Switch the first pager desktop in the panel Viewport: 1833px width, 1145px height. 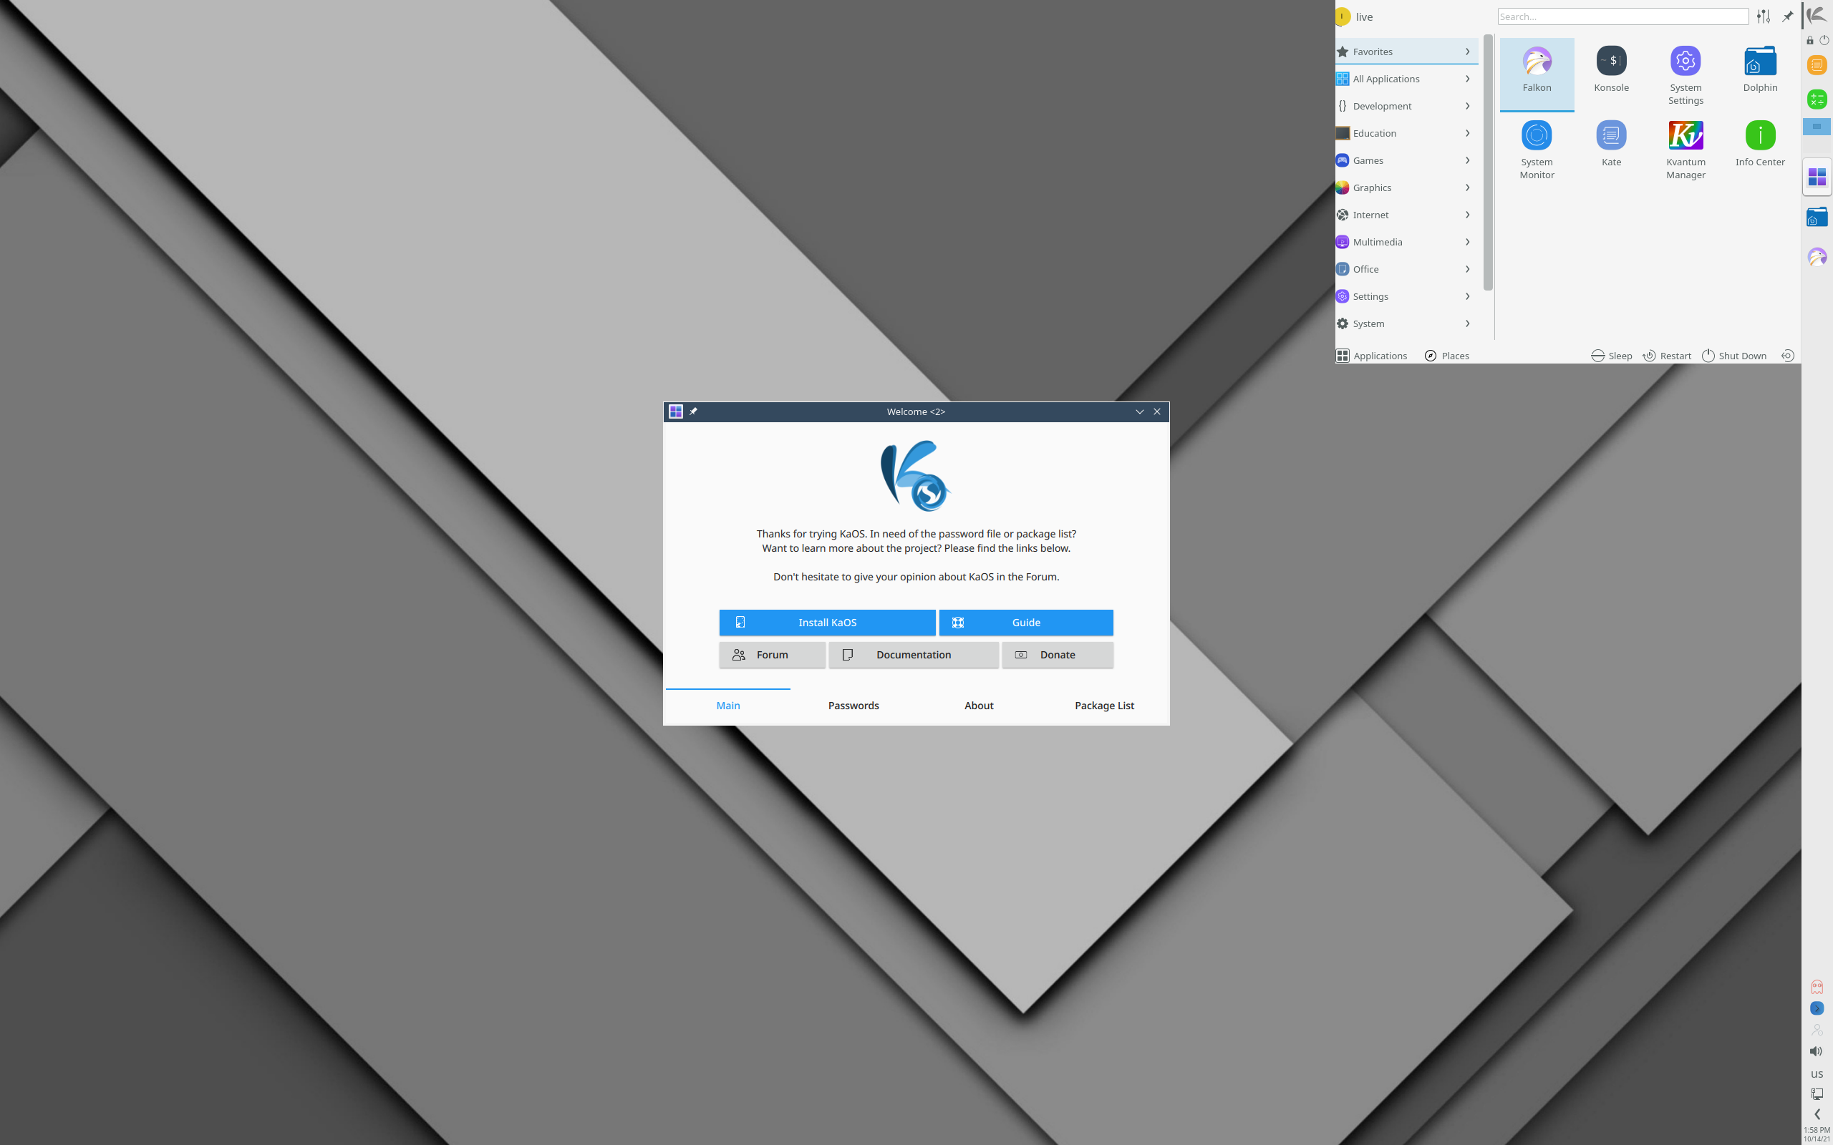1817,127
